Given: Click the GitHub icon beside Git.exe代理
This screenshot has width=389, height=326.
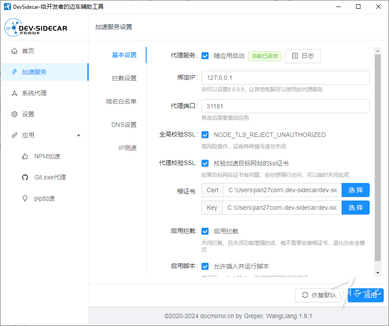Looking at the screenshot, I should coord(25,178).
